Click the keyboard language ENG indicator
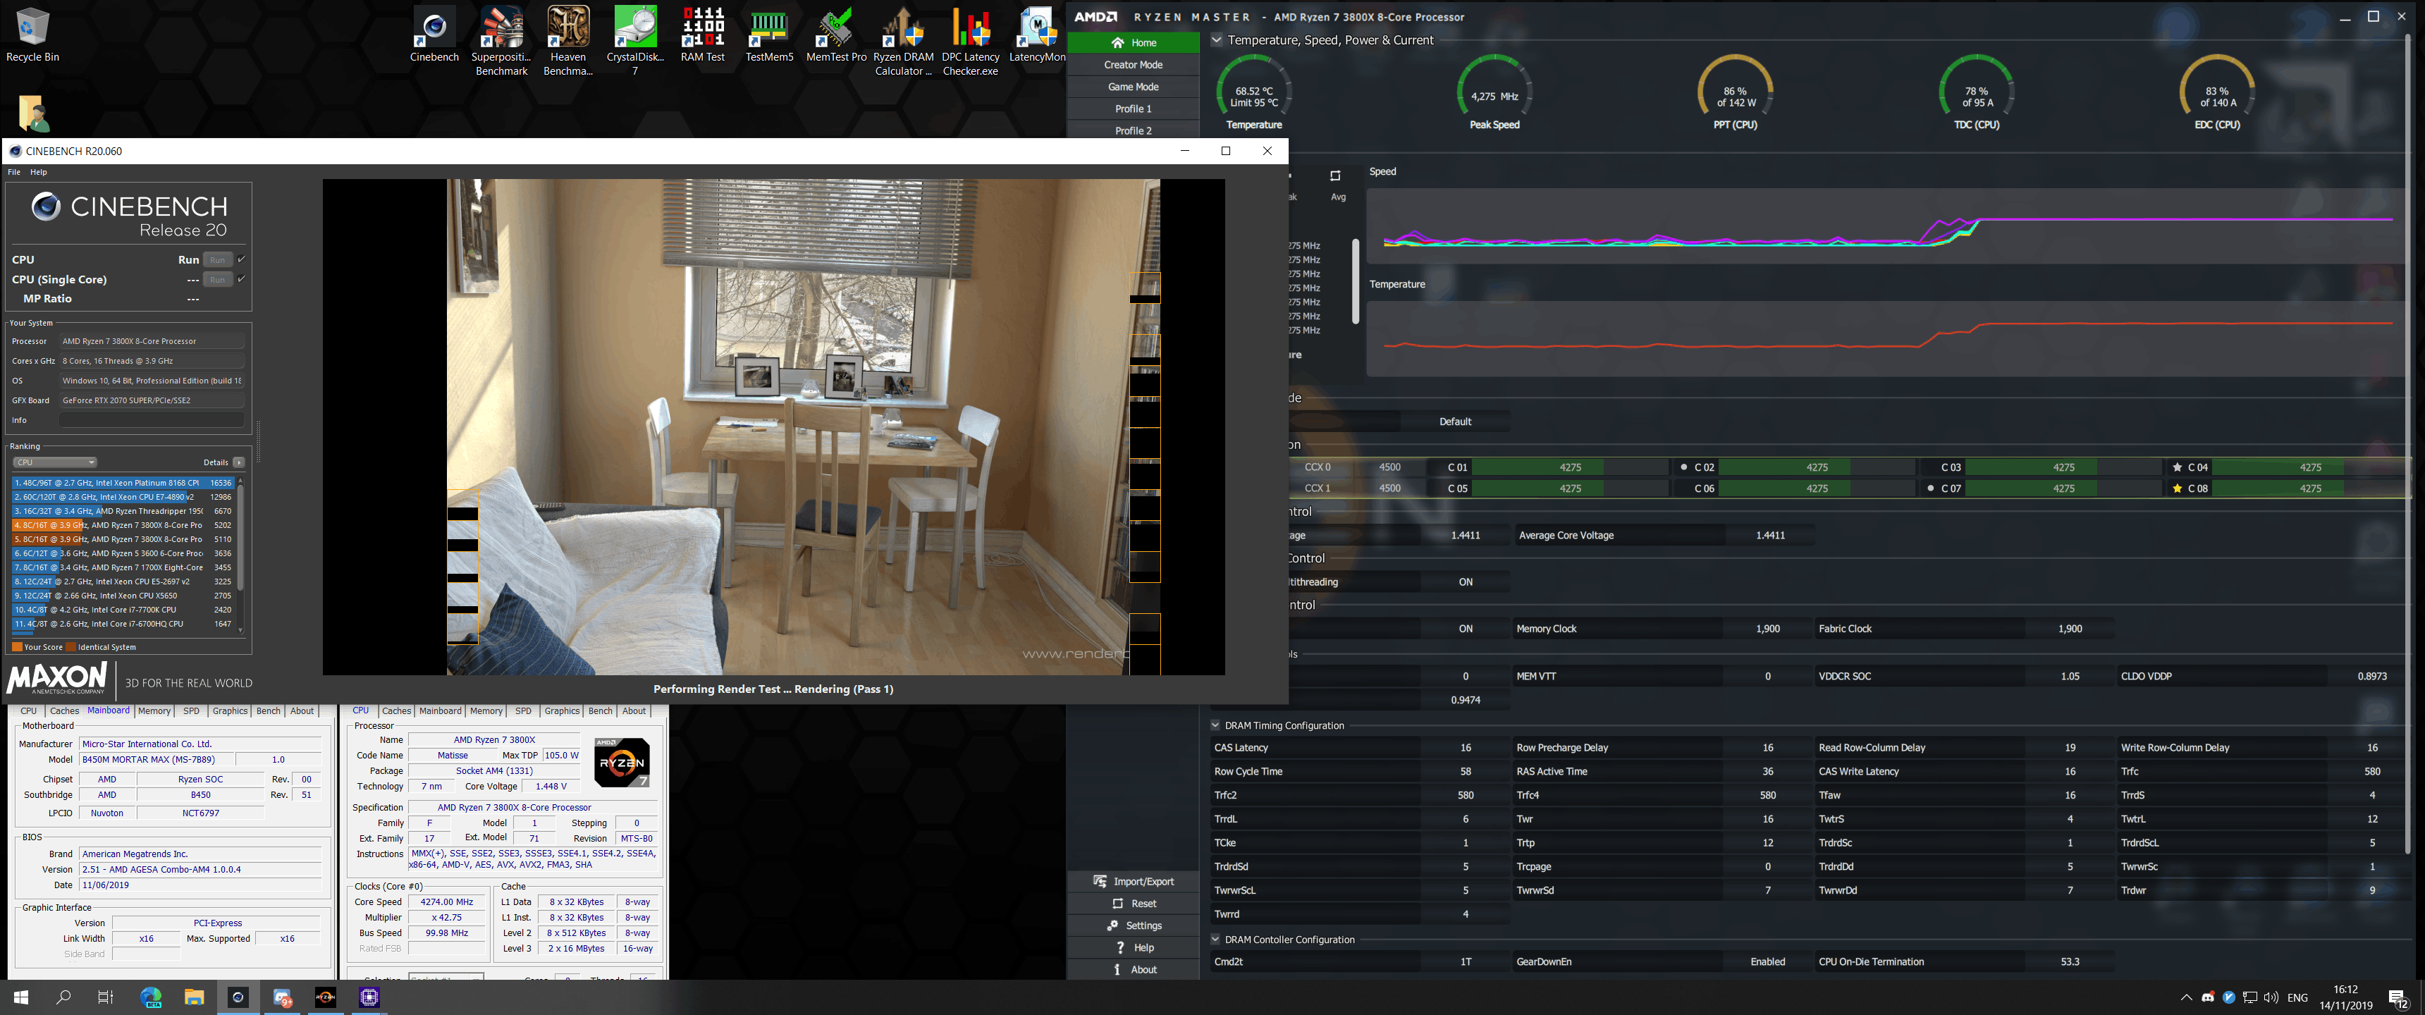Screen dimensions: 2425x1015 point(2297,997)
